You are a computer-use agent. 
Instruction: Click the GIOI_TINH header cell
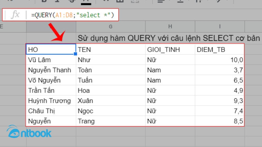170,50
